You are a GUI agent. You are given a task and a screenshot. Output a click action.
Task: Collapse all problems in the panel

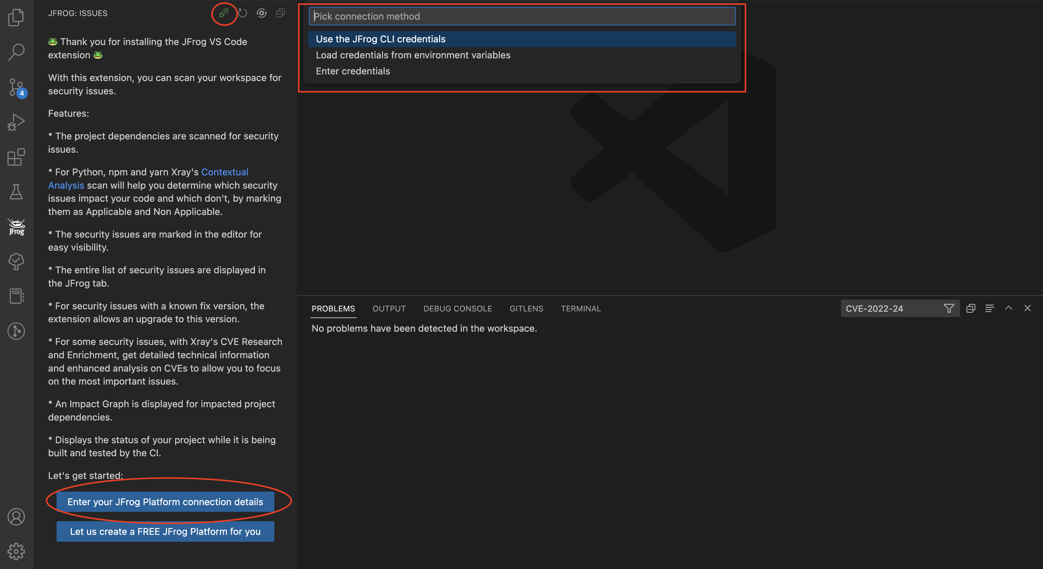[970, 308]
